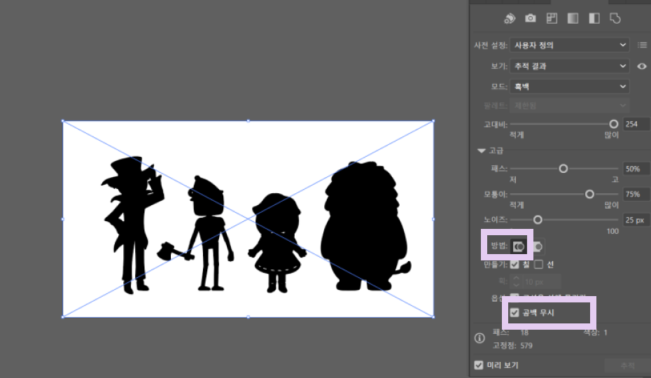Open the 사전 설정 preset dropdown

(569, 45)
